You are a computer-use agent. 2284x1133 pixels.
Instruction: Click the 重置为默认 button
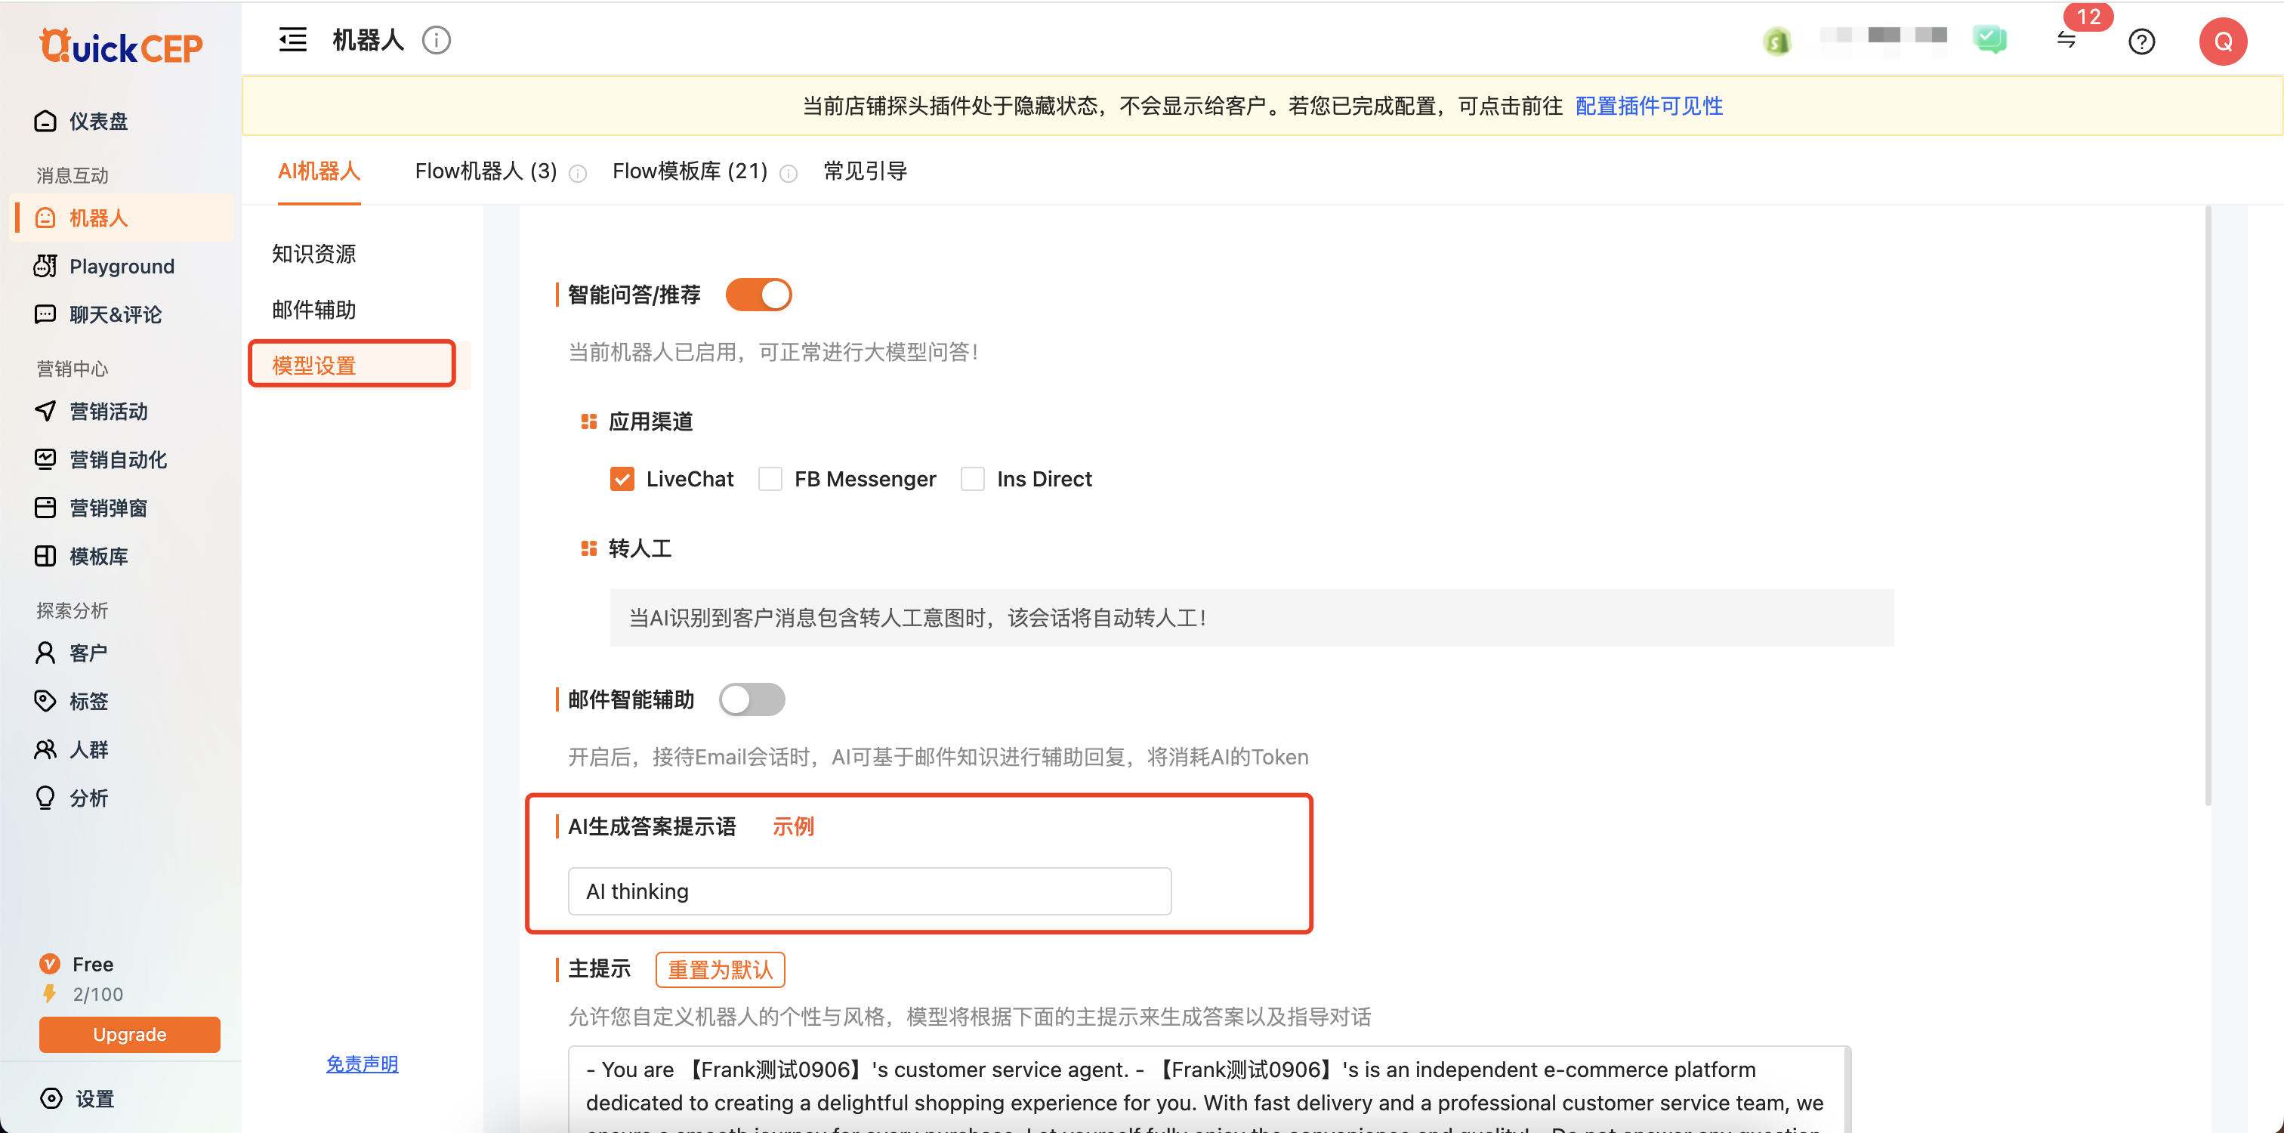pos(719,969)
